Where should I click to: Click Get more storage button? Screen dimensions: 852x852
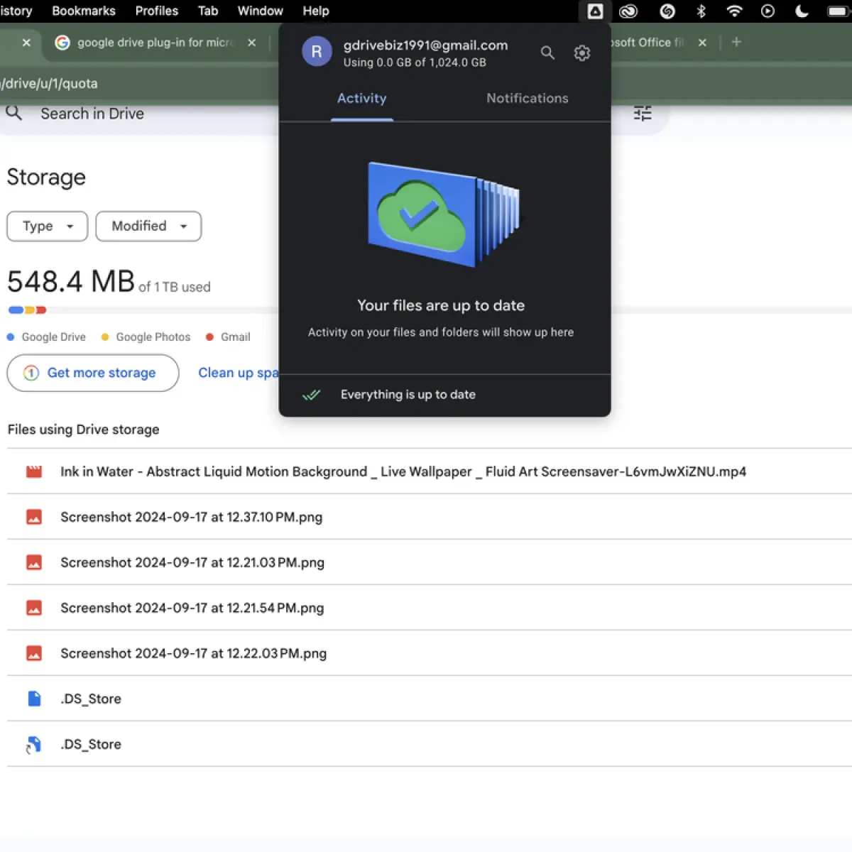pos(93,373)
